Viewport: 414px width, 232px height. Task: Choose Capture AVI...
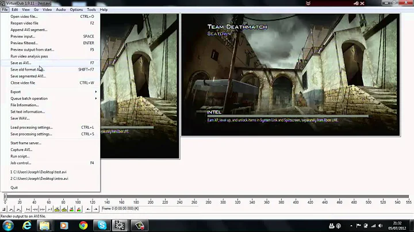[x=50, y=149]
